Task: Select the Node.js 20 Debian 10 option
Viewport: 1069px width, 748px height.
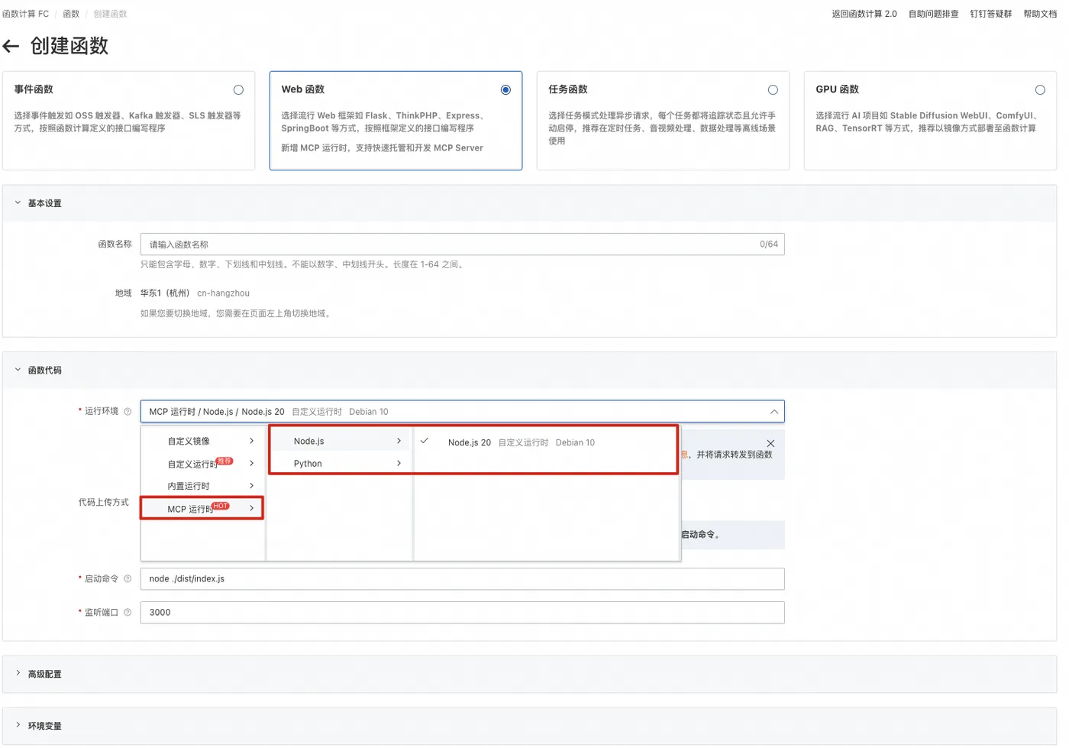Action: tap(546, 442)
